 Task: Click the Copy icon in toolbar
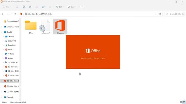[24, 7]
